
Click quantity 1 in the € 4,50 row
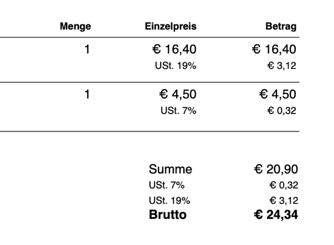tap(87, 94)
